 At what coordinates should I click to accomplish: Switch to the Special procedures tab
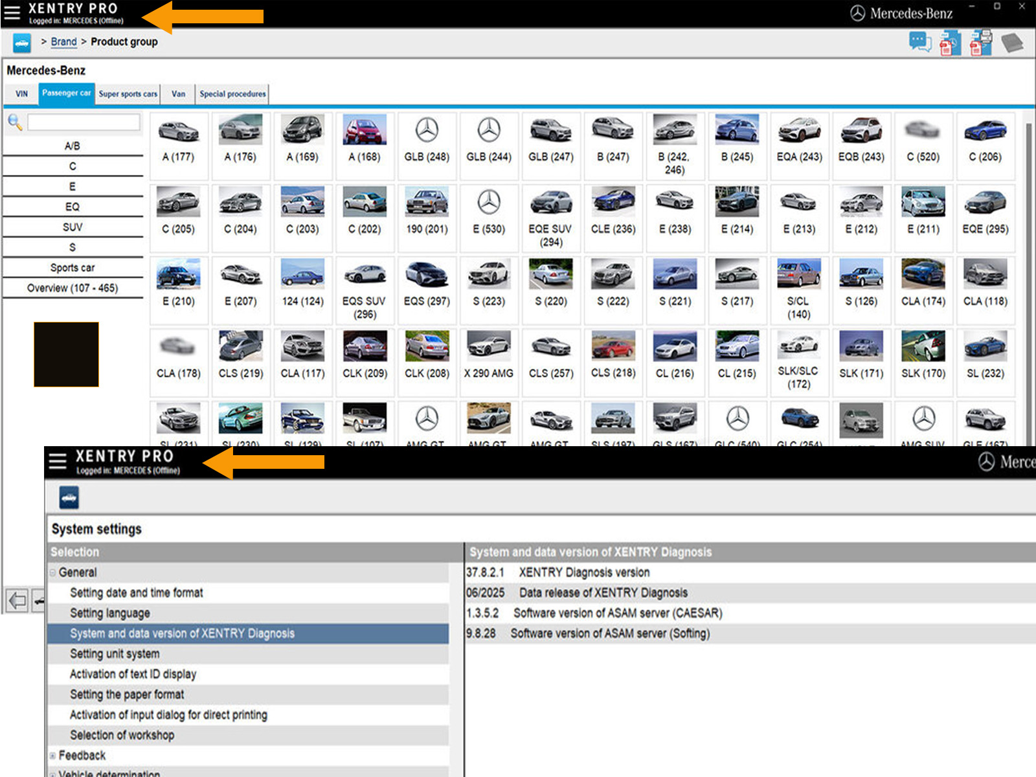pyautogui.click(x=232, y=94)
